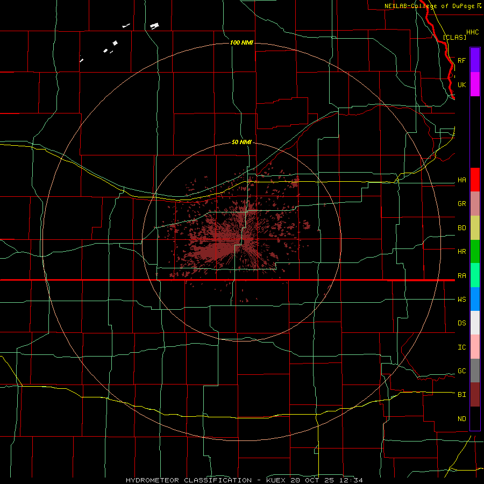Click the 100 NMI range ring label
Image resolution: width=484 pixels, height=484 pixels.
(x=241, y=42)
